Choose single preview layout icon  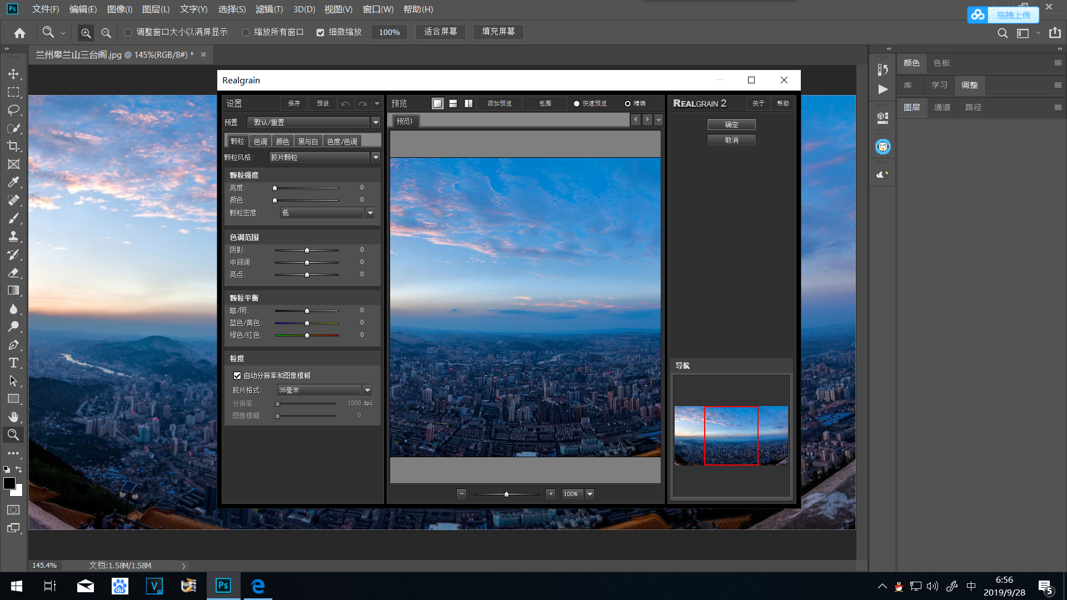point(438,103)
